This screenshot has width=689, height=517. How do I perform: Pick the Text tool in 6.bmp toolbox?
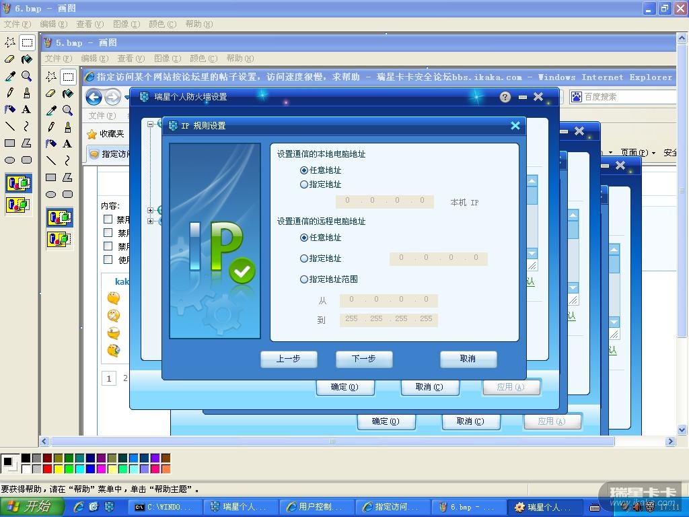[x=27, y=109]
